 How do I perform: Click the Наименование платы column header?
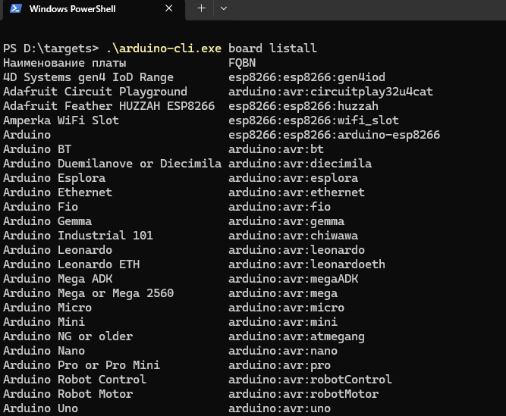pyautogui.click(x=64, y=63)
